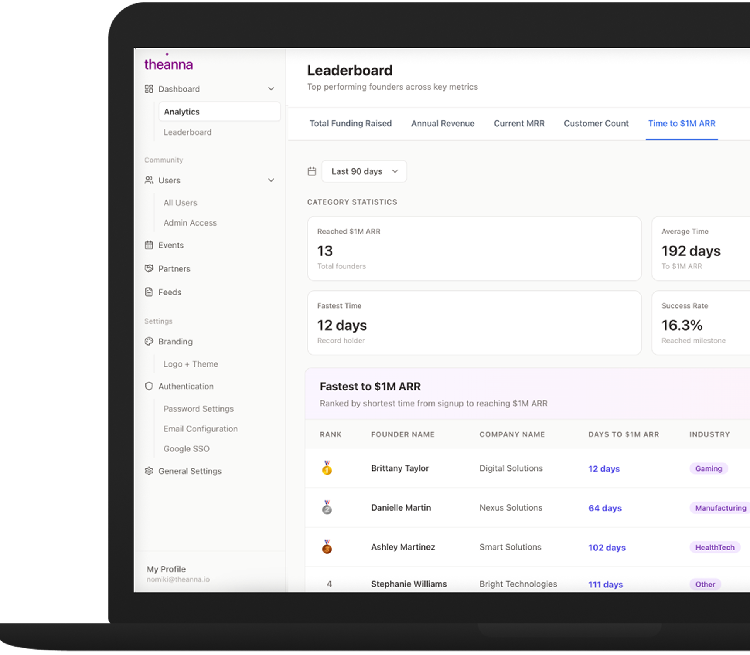Click the Branding palette icon
750x655 pixels.
coord(149,341)
